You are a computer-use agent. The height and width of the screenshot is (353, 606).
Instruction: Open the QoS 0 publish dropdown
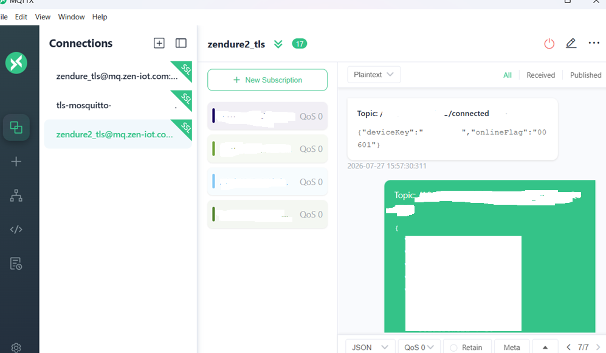(x=419, y=347)
